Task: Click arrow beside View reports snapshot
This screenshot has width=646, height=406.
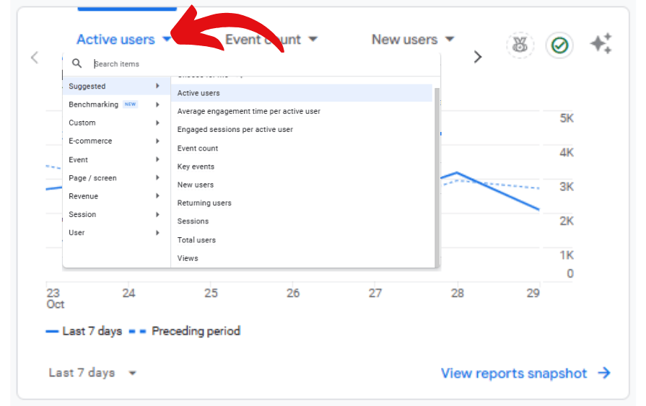Action: click(x=604, y=373)
